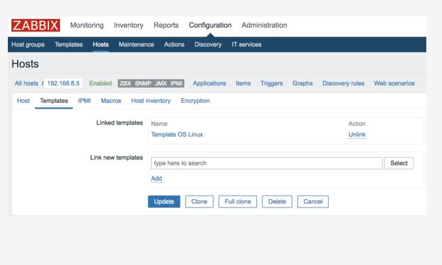The width and height of the screenshot is (442, 265).
Task: Open the Discovery submenu
Action: click(208, 44)
